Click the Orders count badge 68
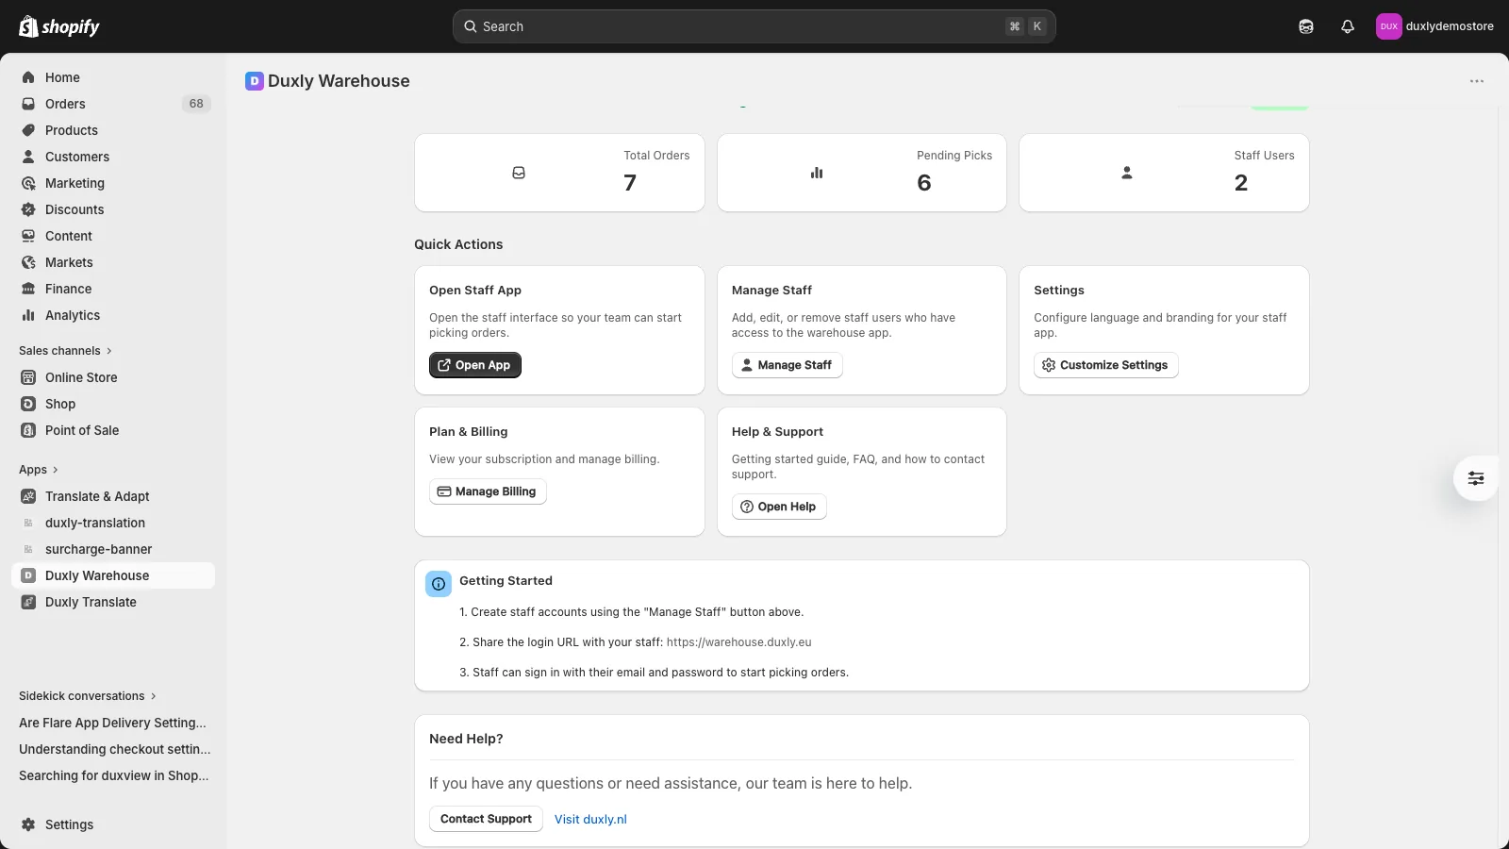The width and height of the screenshot is (1509, 849). [x=196, y=104]
